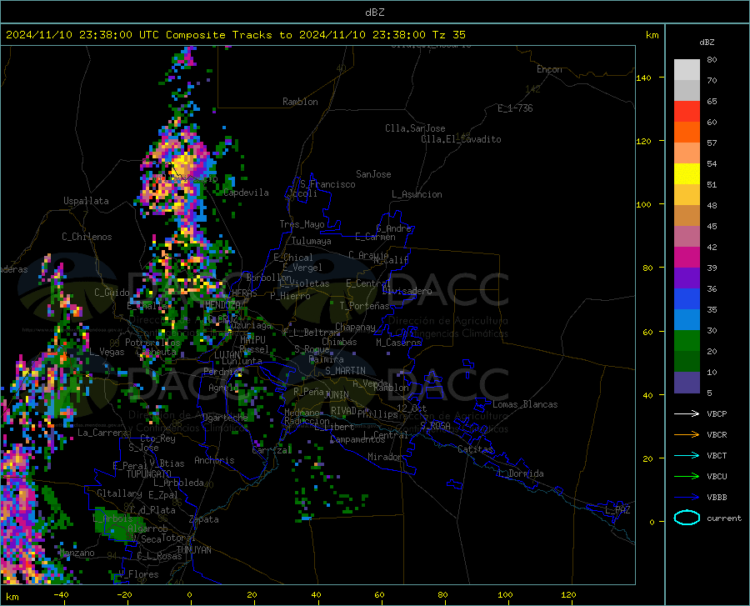Click the TUNUYAN town label
Image resolution: width=750 pixels, height=606 pixels.
tap(193, 550)
